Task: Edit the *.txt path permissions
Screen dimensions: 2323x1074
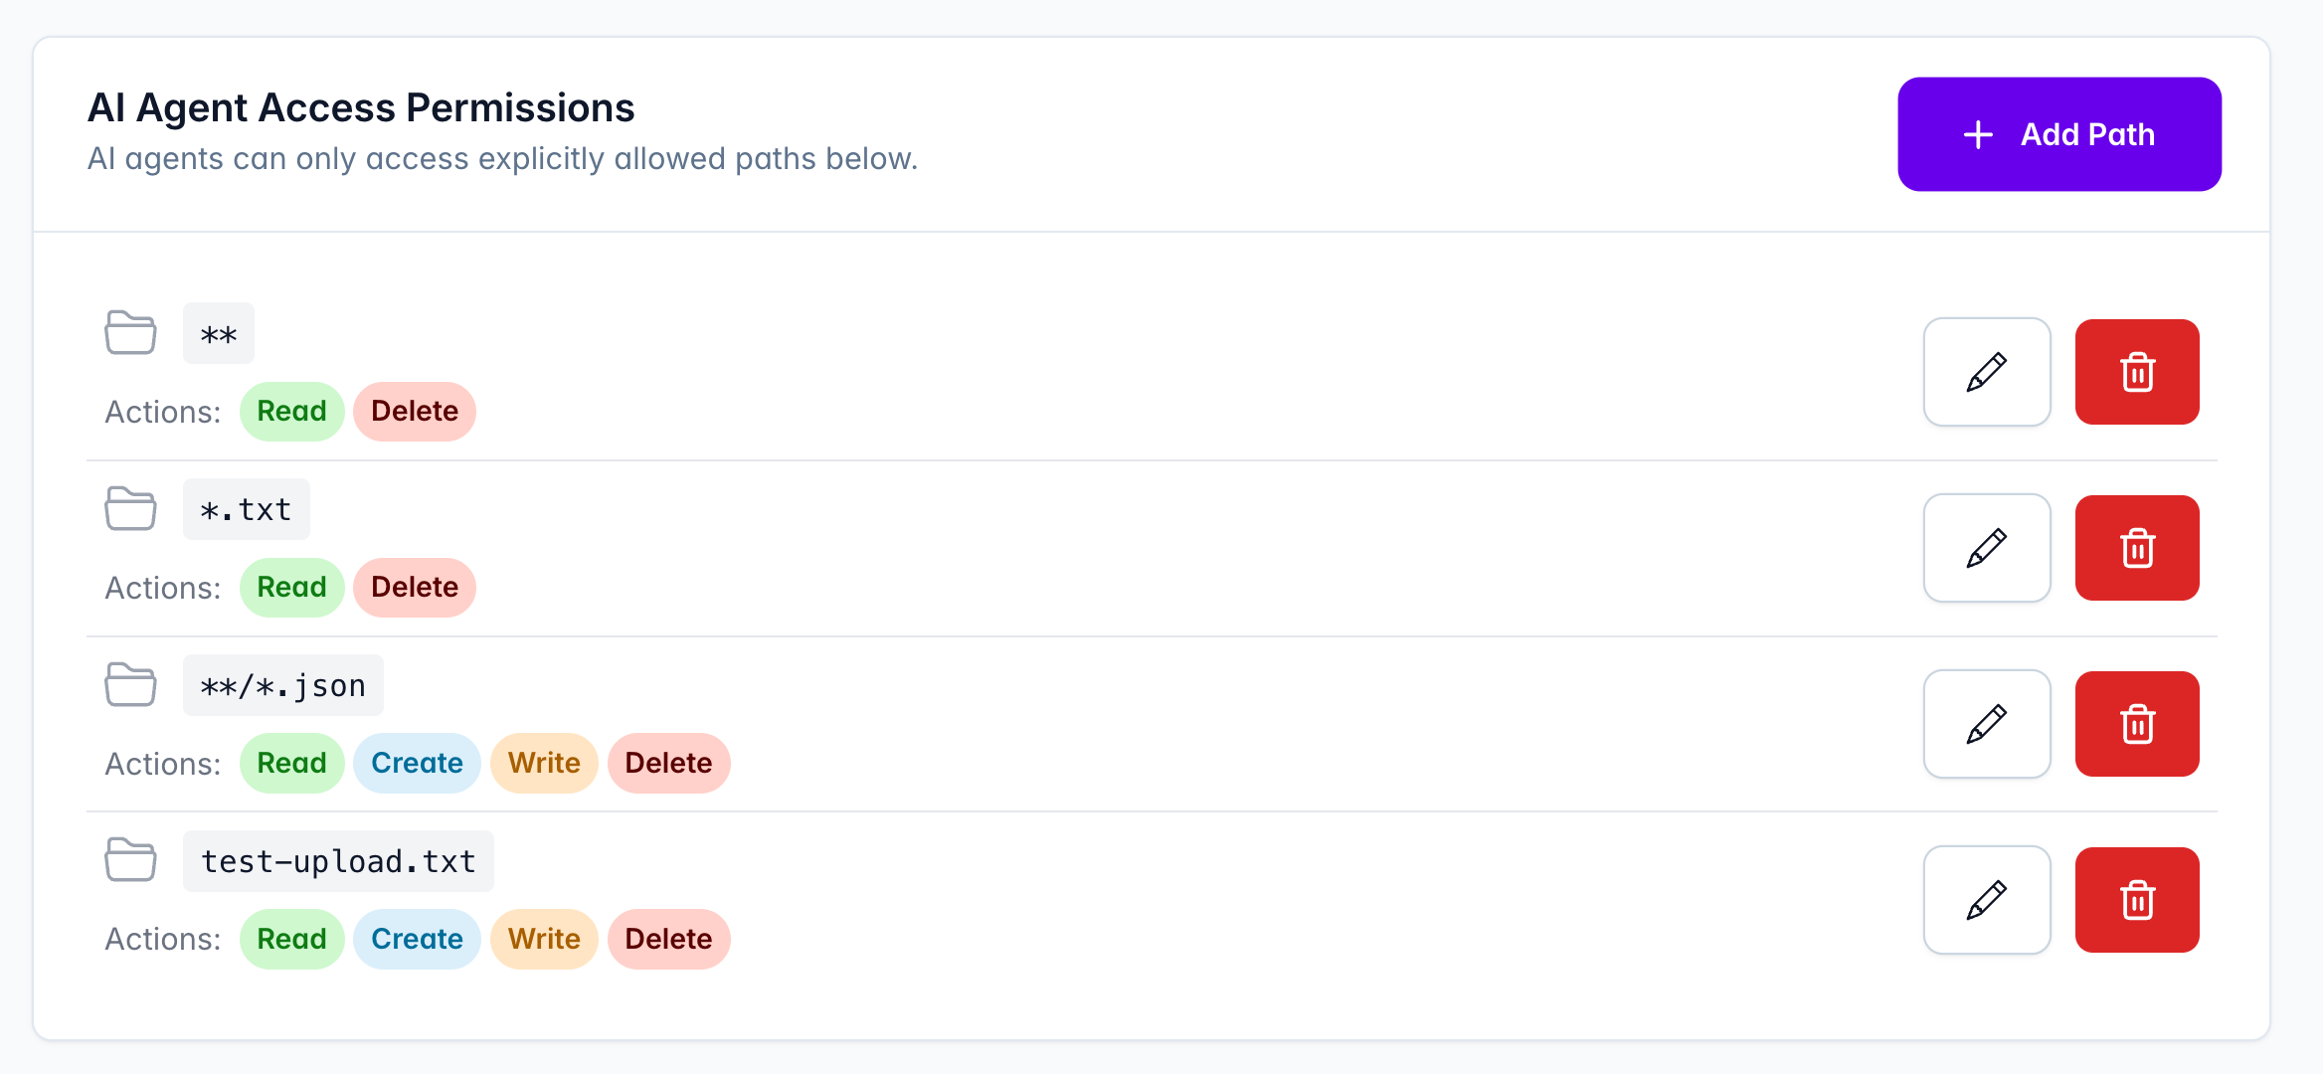Action: (x=1986, y=548)
